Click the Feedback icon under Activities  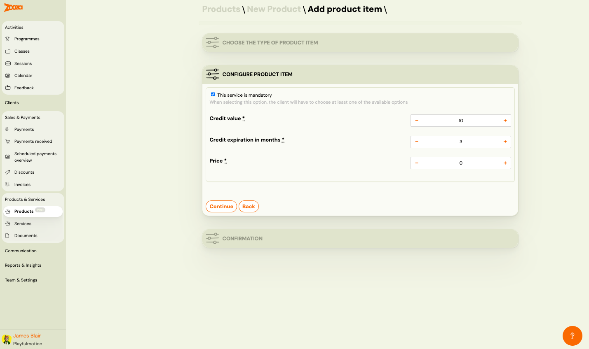tap(7, 87)
